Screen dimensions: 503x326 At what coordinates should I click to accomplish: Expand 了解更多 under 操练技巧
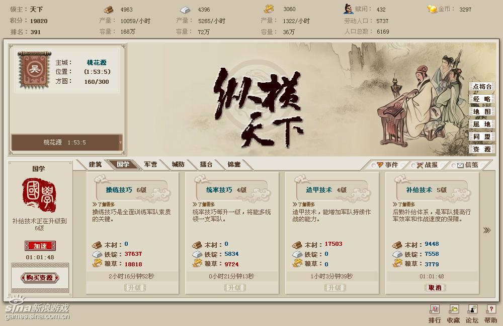104,204
